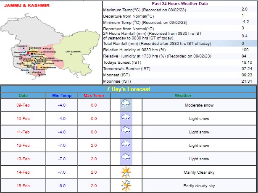This screenshot has width=258, height=193.
Task: Click the light snow icon for 10-Feb
Action: [x=126, y=117]
